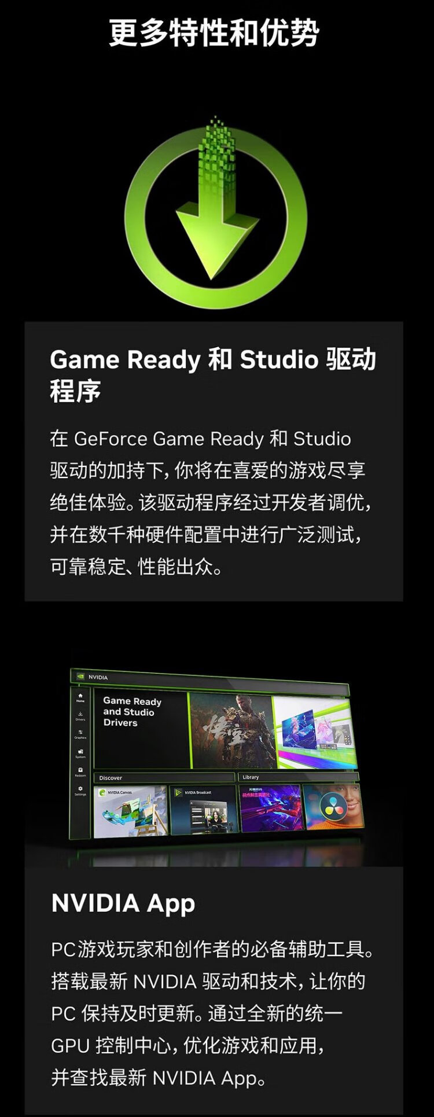Open Drivers in NVIDIA app sidebar

click(x=80, y=715)
